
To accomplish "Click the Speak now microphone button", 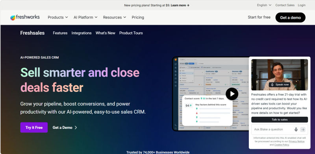I will tap(280, 84).
